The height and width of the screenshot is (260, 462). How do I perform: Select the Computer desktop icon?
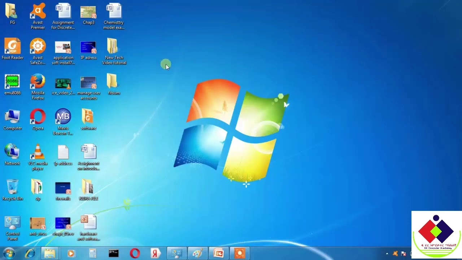tap(12, 120)
